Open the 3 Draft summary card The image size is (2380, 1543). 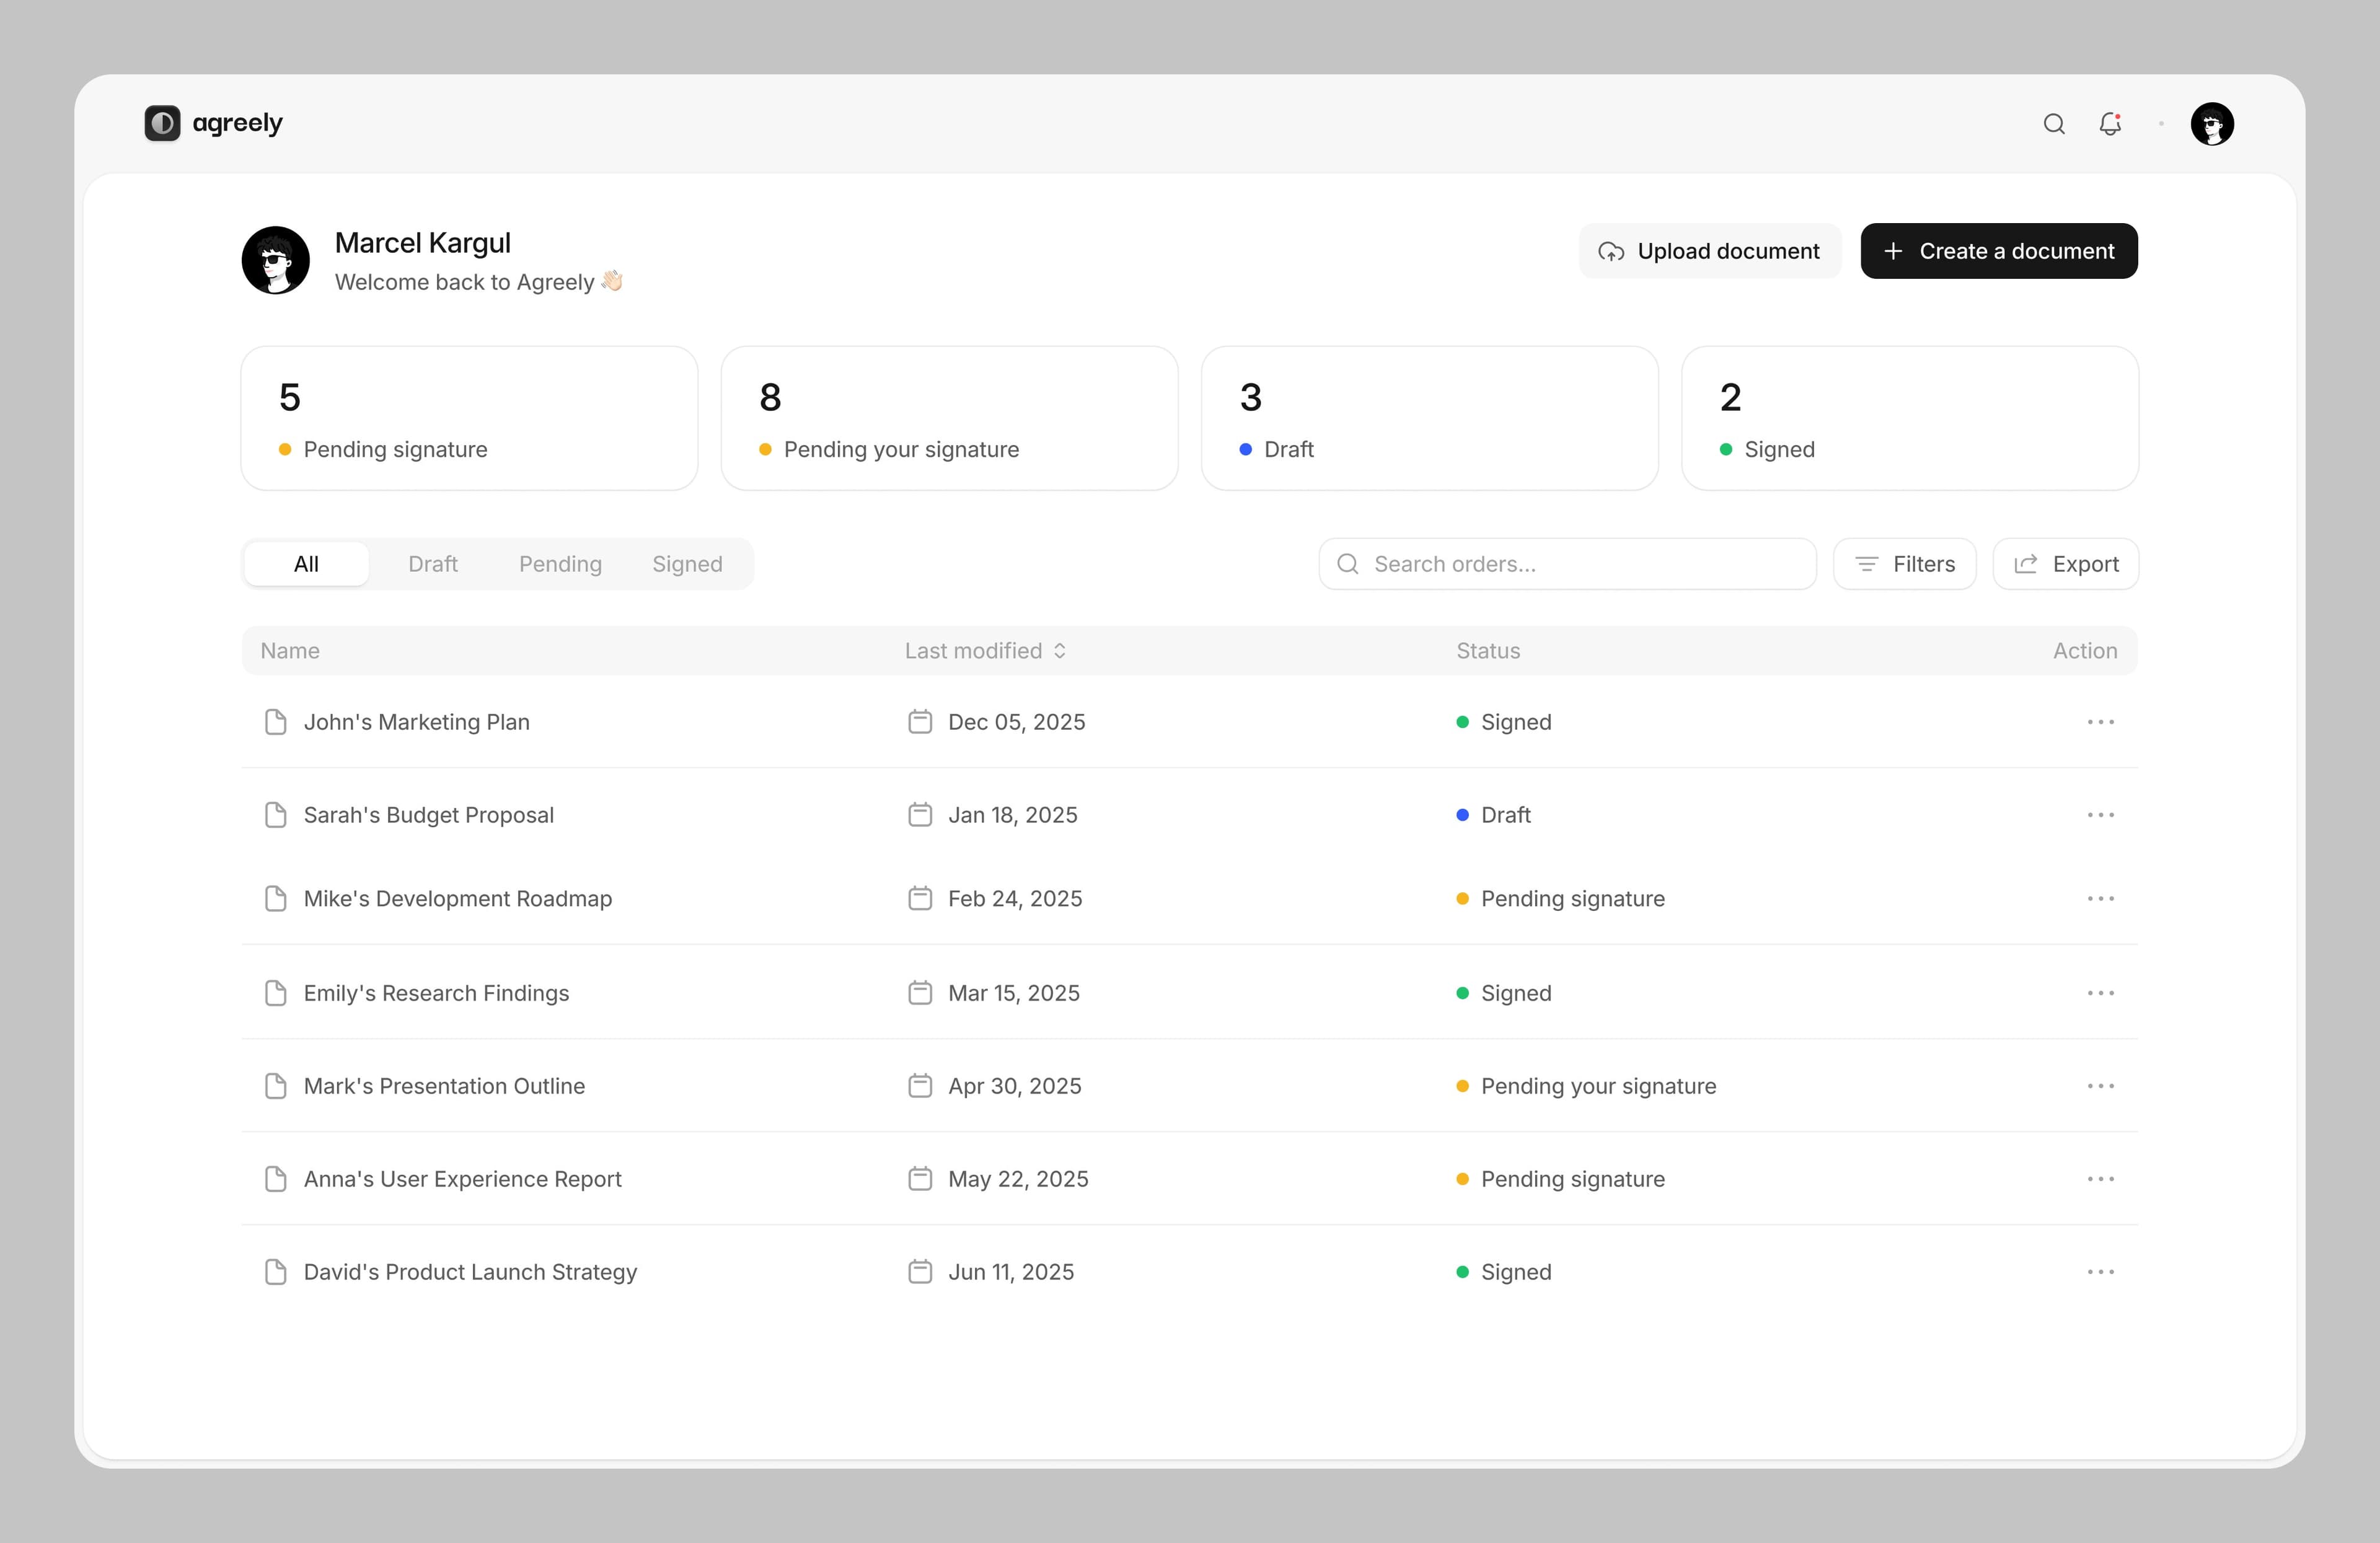1429,418
